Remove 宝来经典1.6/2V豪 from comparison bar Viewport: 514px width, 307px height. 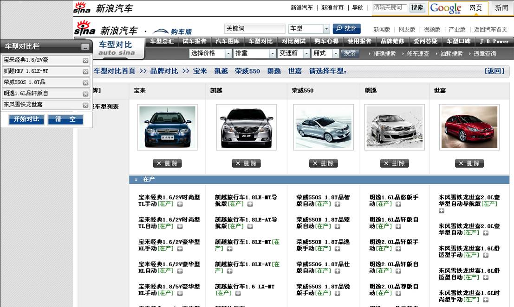click(x=85, y=61)
